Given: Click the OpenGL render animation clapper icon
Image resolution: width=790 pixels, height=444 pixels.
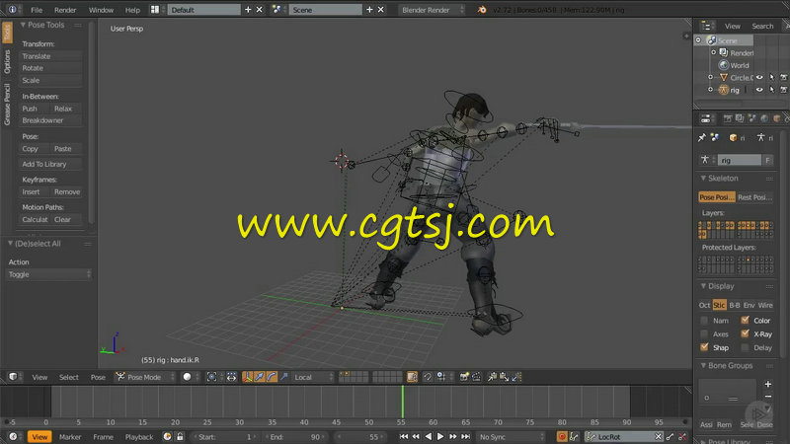Looking at the screenshot, I should (476, 377).
